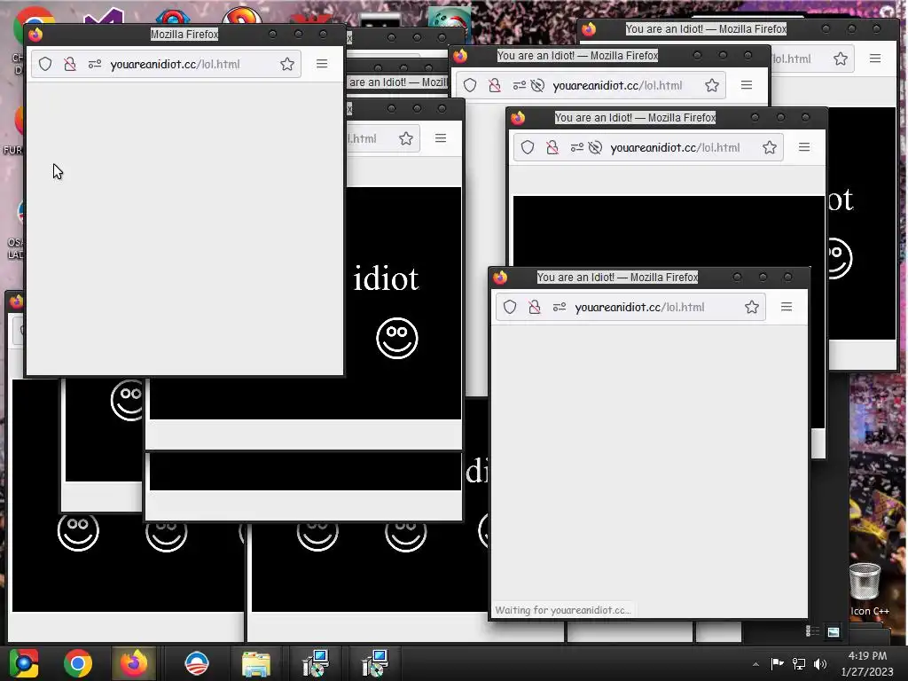This screenshot has height=681, width=908.
Task: Open the hamburger menu in the Firefox window directly above the waiting window
Action: (x=804, y=147)
